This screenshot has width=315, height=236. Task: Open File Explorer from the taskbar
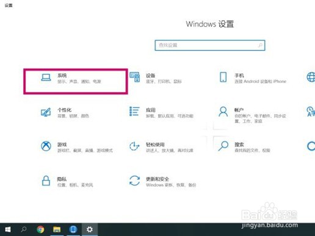pyautogui.click(x=57, y=229)
